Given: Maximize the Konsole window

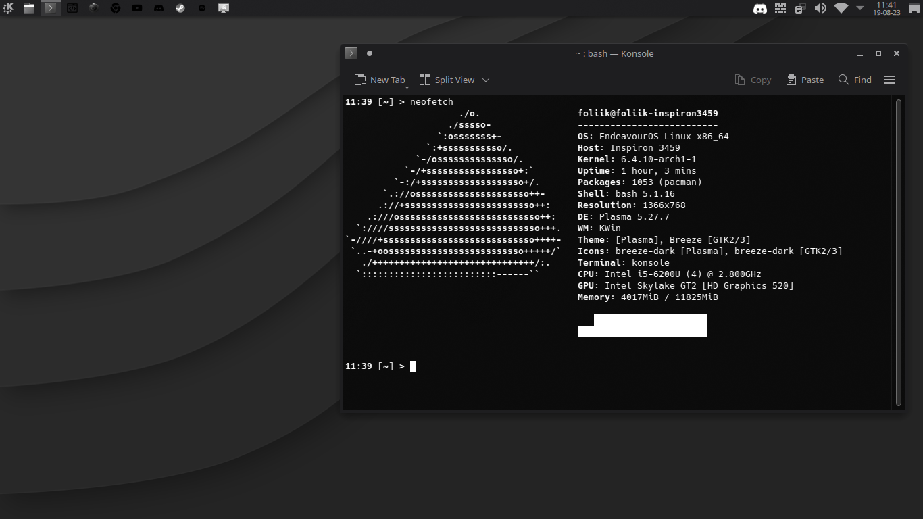Looking at the screenshot, I should pos(878,53).
